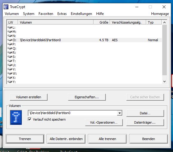The height and width of the screenshot is (152, 173).
Task: Click 'Trennen' to dismount volume
Action: coord(25,139)
